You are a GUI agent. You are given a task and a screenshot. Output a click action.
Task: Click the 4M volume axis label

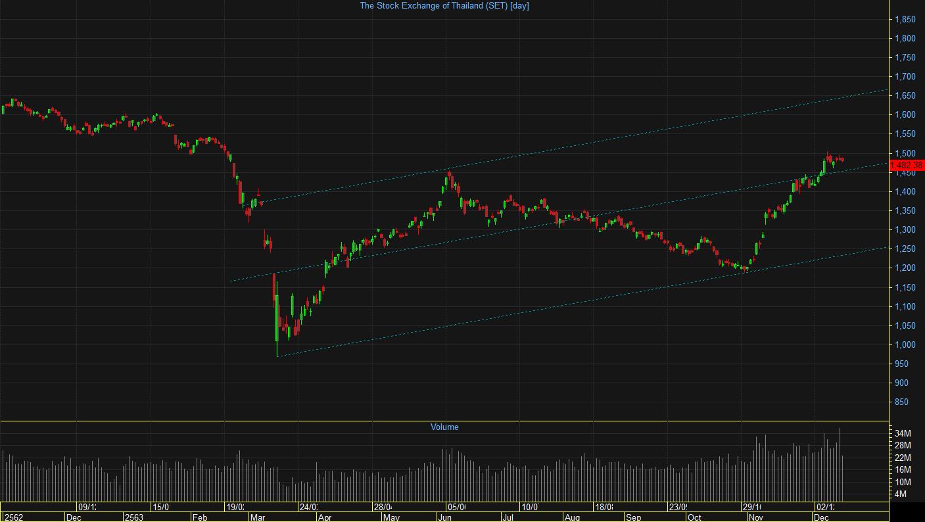point(901,494)
